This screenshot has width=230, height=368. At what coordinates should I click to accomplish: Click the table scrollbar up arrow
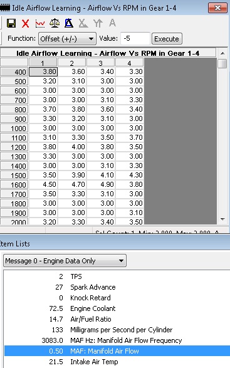pos(222,53)
